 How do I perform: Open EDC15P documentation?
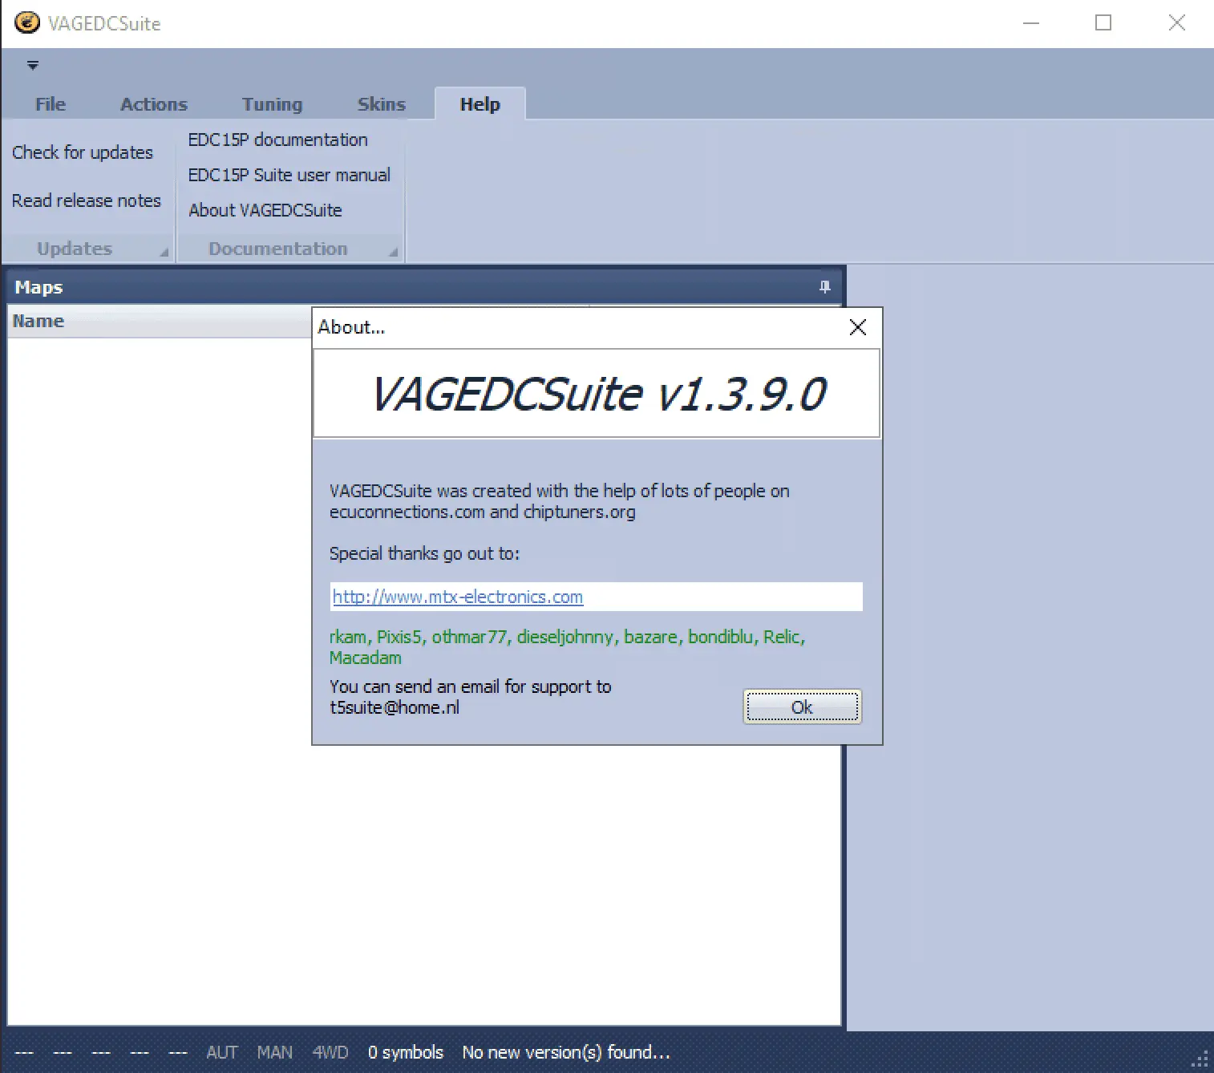click(278, 140)
